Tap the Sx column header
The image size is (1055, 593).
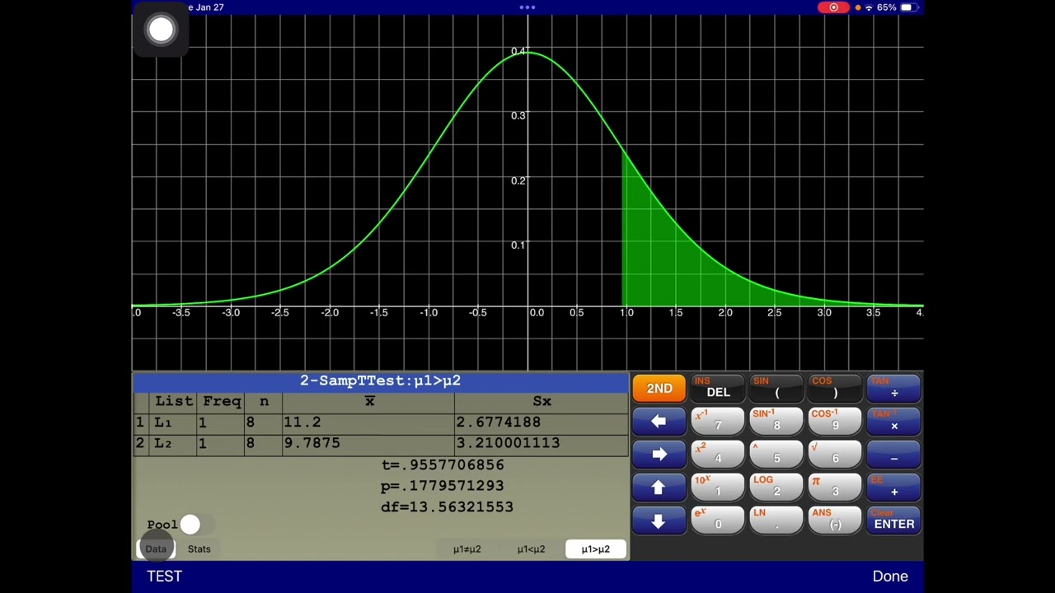(x=542, y=401)
